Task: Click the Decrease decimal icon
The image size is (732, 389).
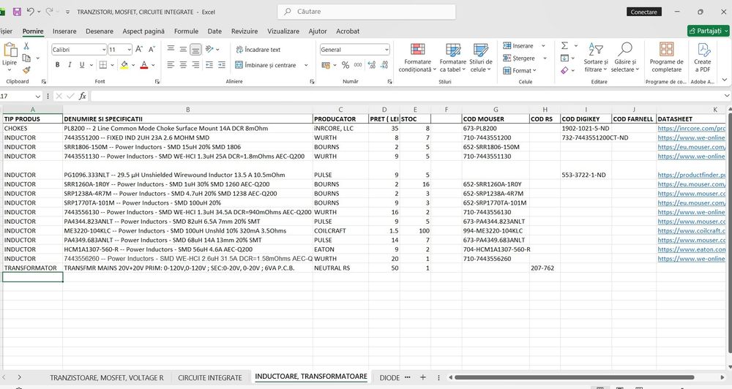Action: point(384,65)
